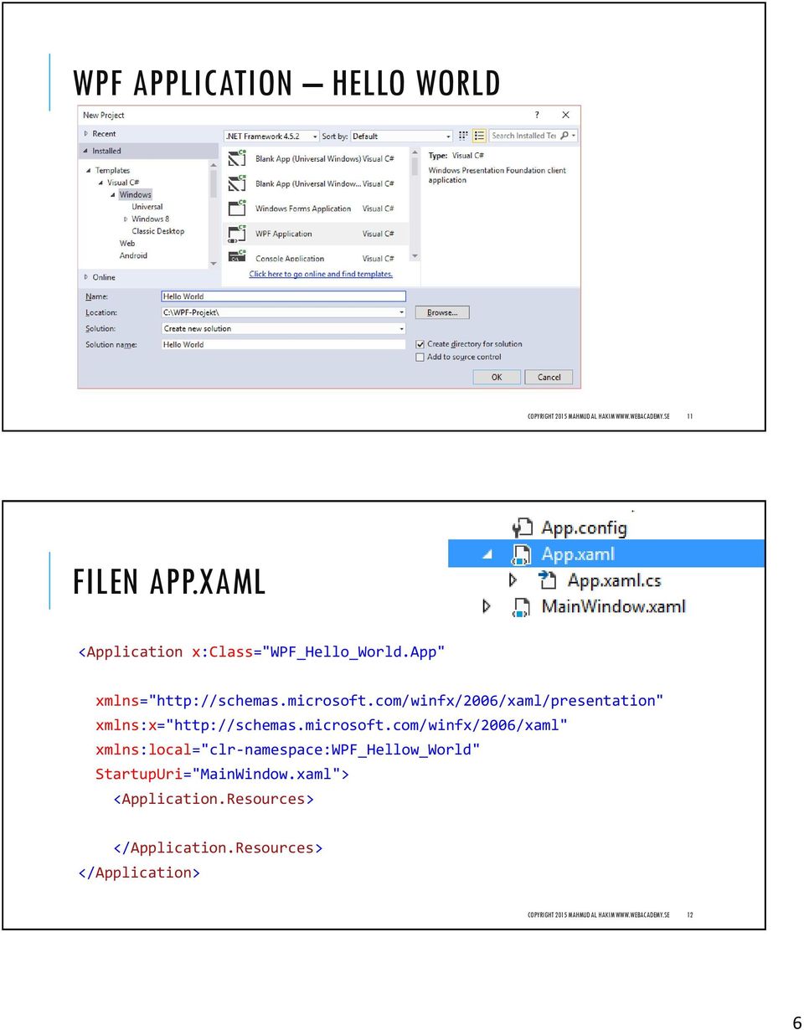
Task: Click the WPF Application template icon
Action: coord(237,233)
